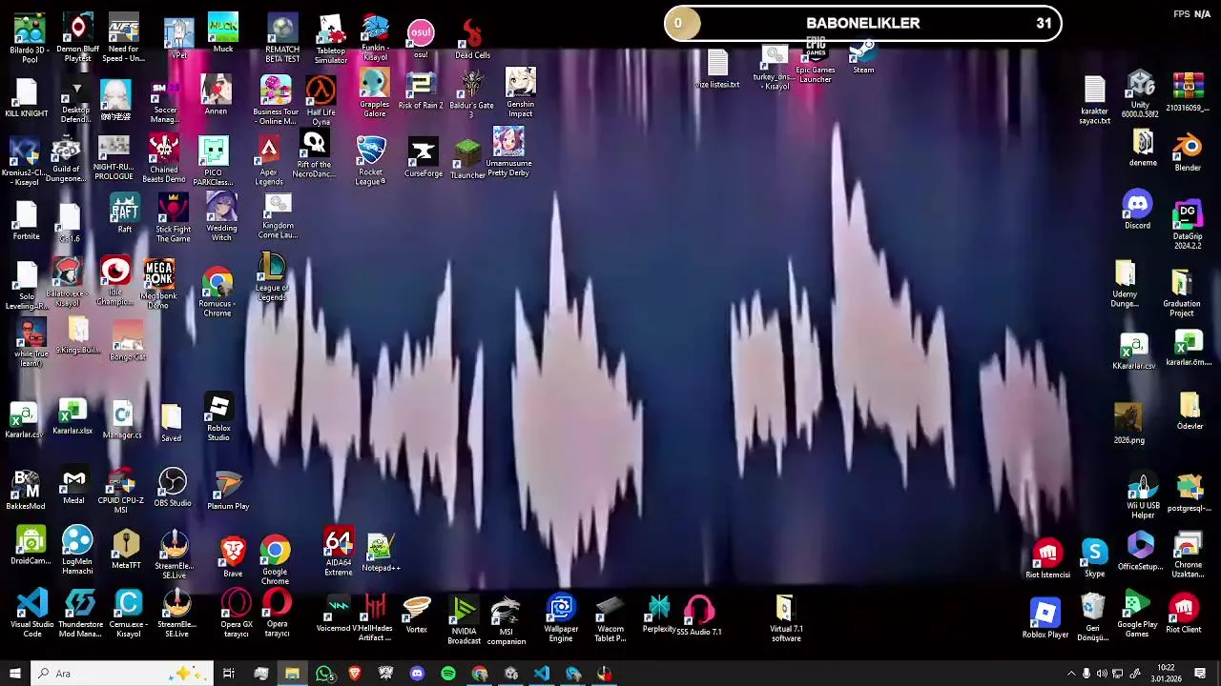Open the notification center button
1221x686 pixels.
tap(1200, 674)
